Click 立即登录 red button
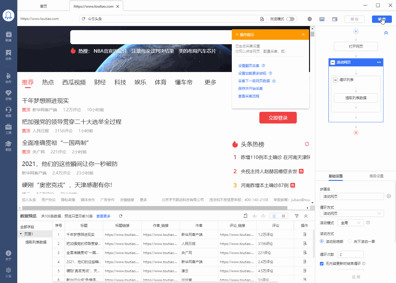The width and height of the screenshot is (396, 283). pos(278,118)
